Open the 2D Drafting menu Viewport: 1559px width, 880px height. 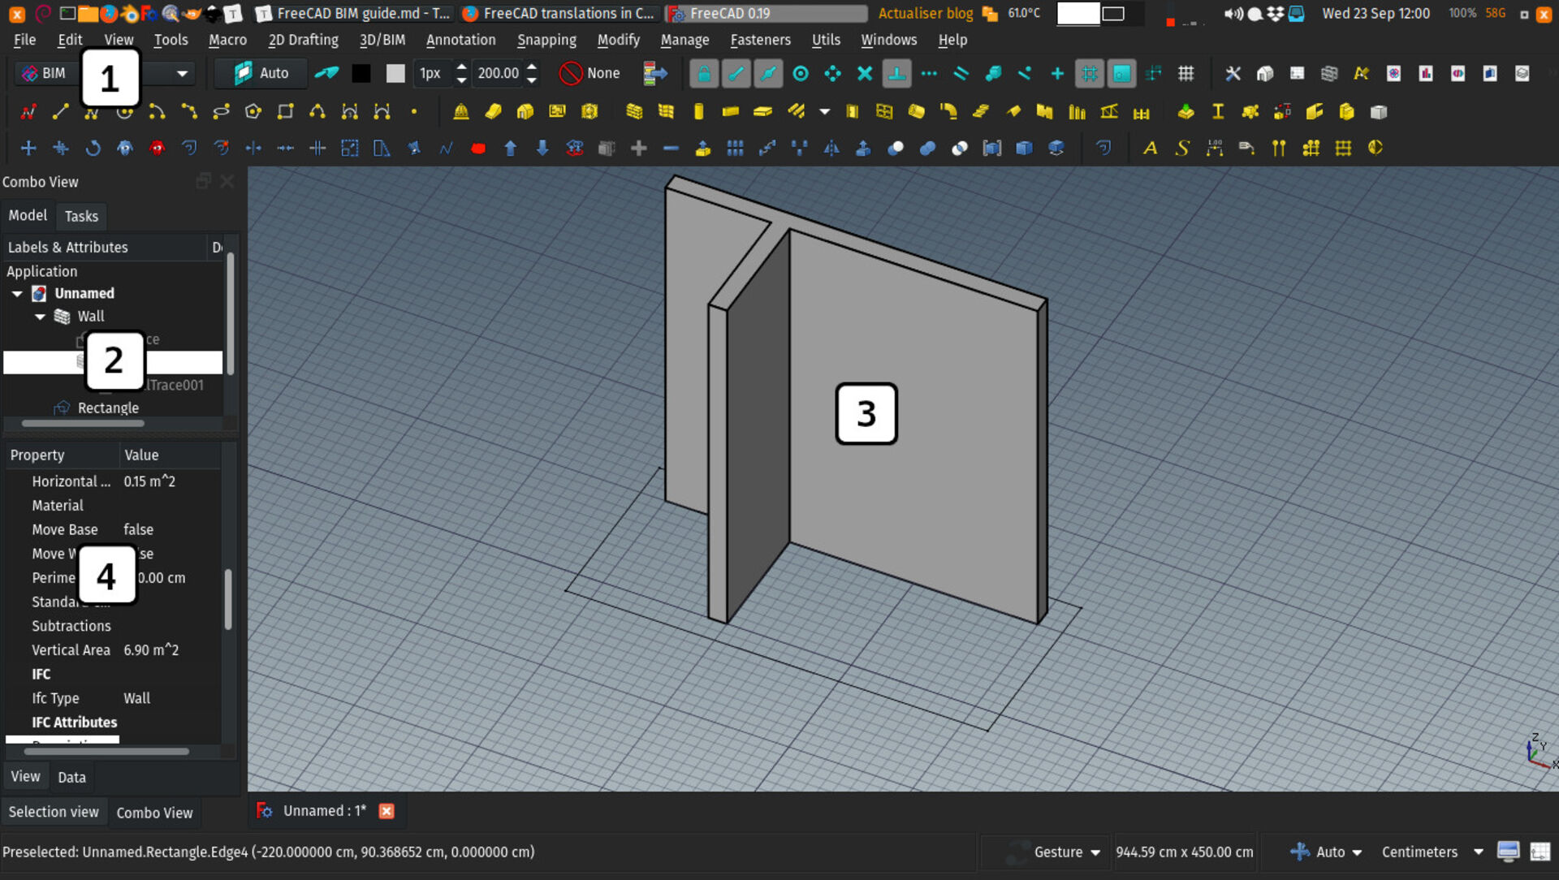coord(304,40)
